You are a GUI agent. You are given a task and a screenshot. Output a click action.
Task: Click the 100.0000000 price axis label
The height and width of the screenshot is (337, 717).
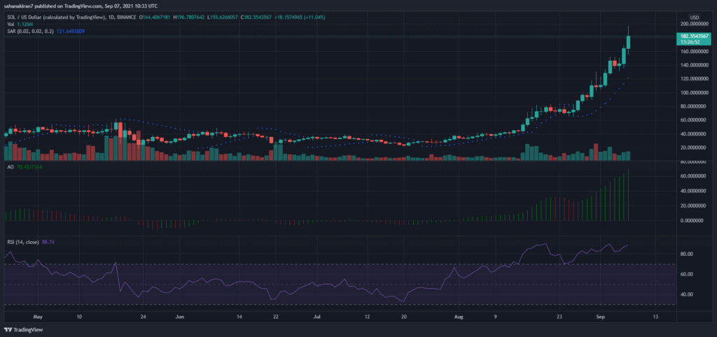pos(693,92)
